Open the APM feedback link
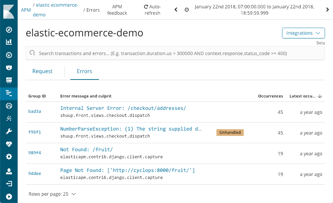The image size is (333, 203). point(117,10)
